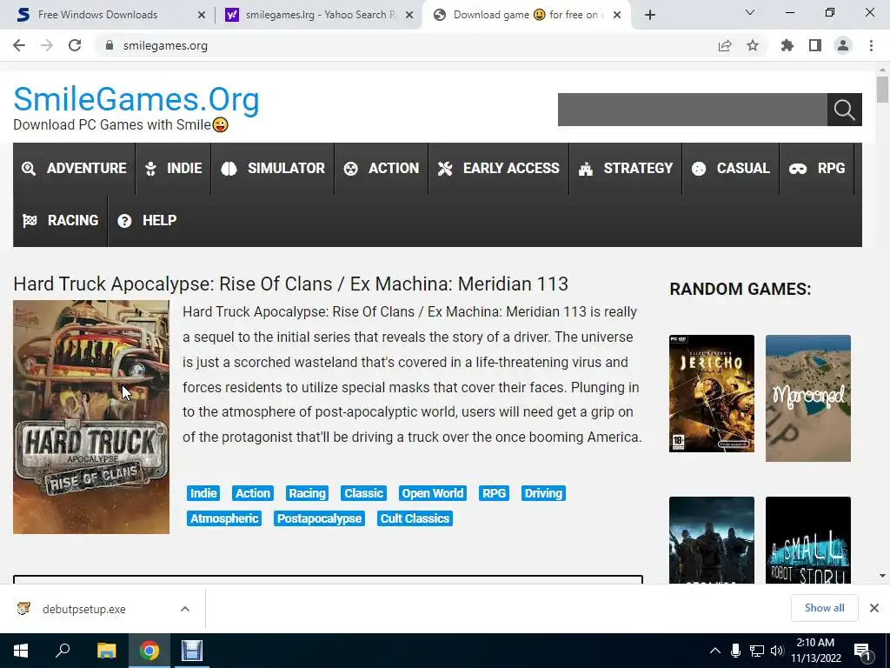This screenshot has height=668, width=890.
Task: Open the dark soldiers game thumbnail
Action: tap(712, 540)
